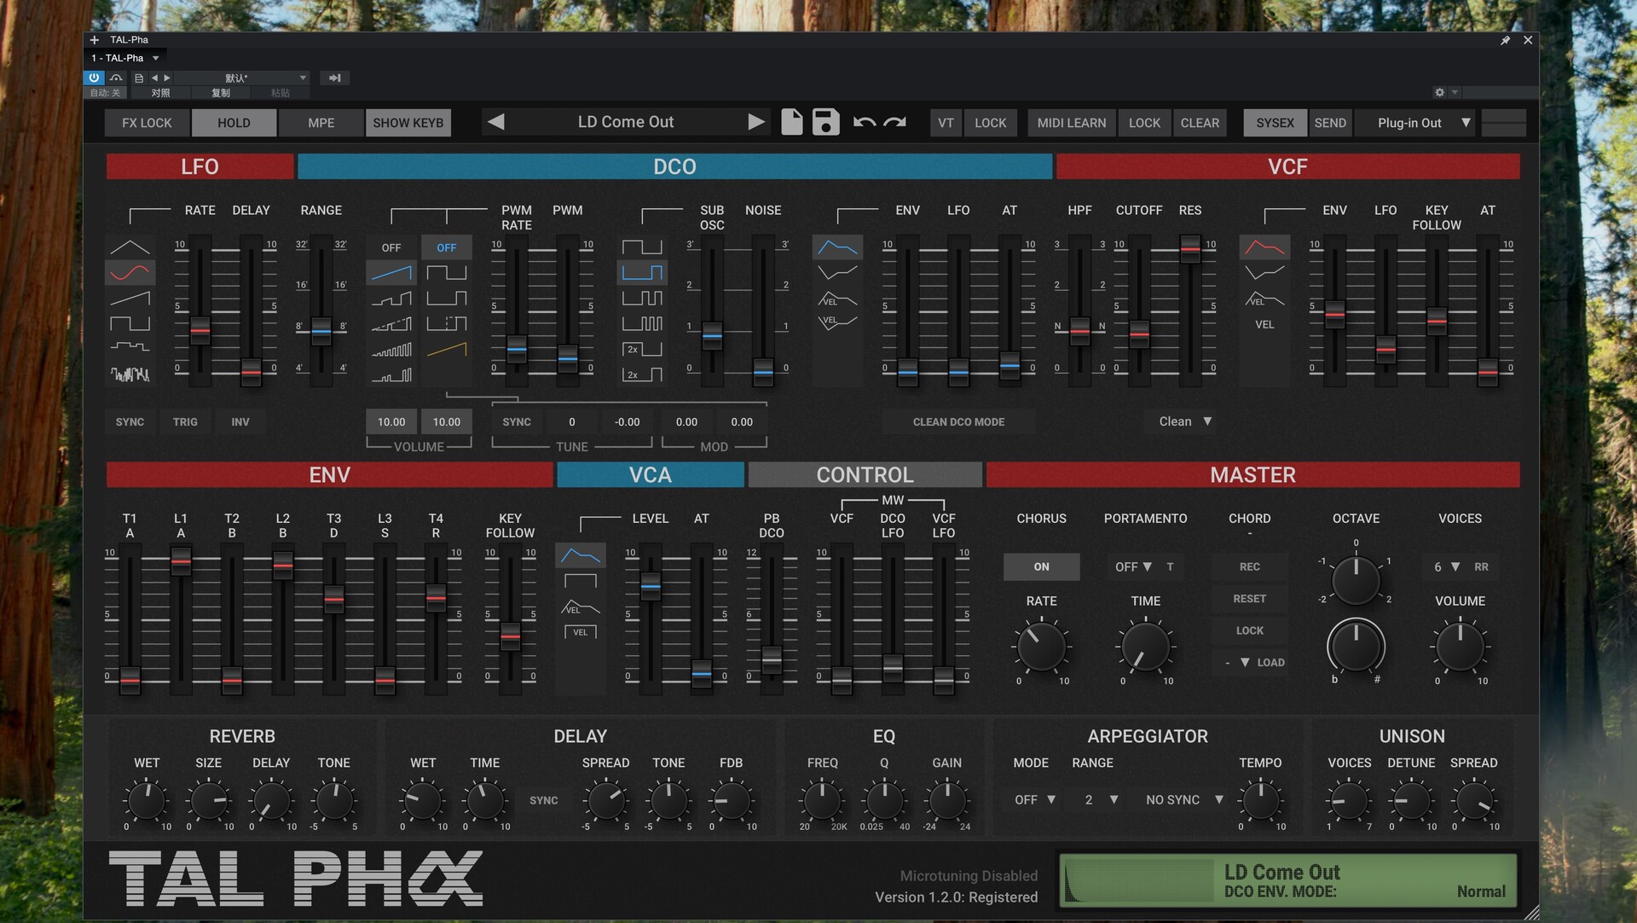Toggle the plugin power bypass icon

[x=94, y=78]
